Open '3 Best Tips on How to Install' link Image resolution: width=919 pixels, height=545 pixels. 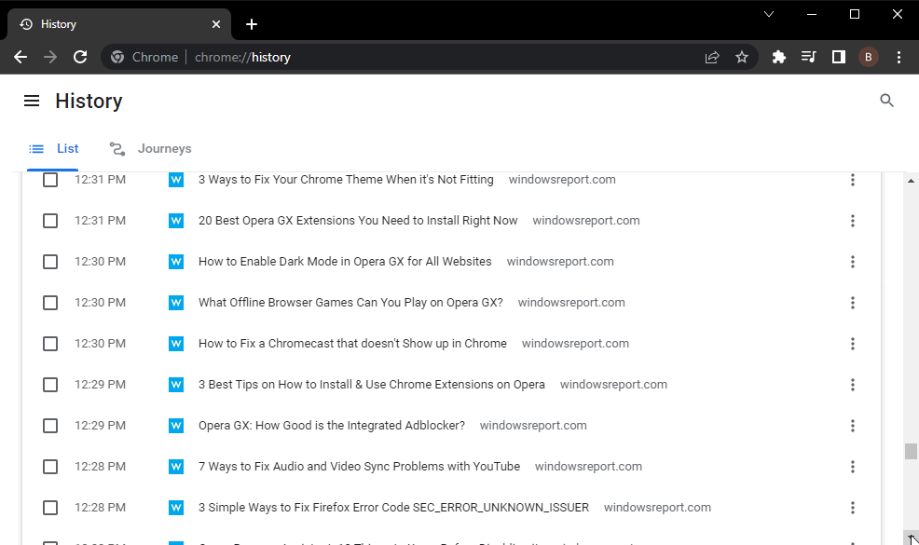click(x=372, y=385)
